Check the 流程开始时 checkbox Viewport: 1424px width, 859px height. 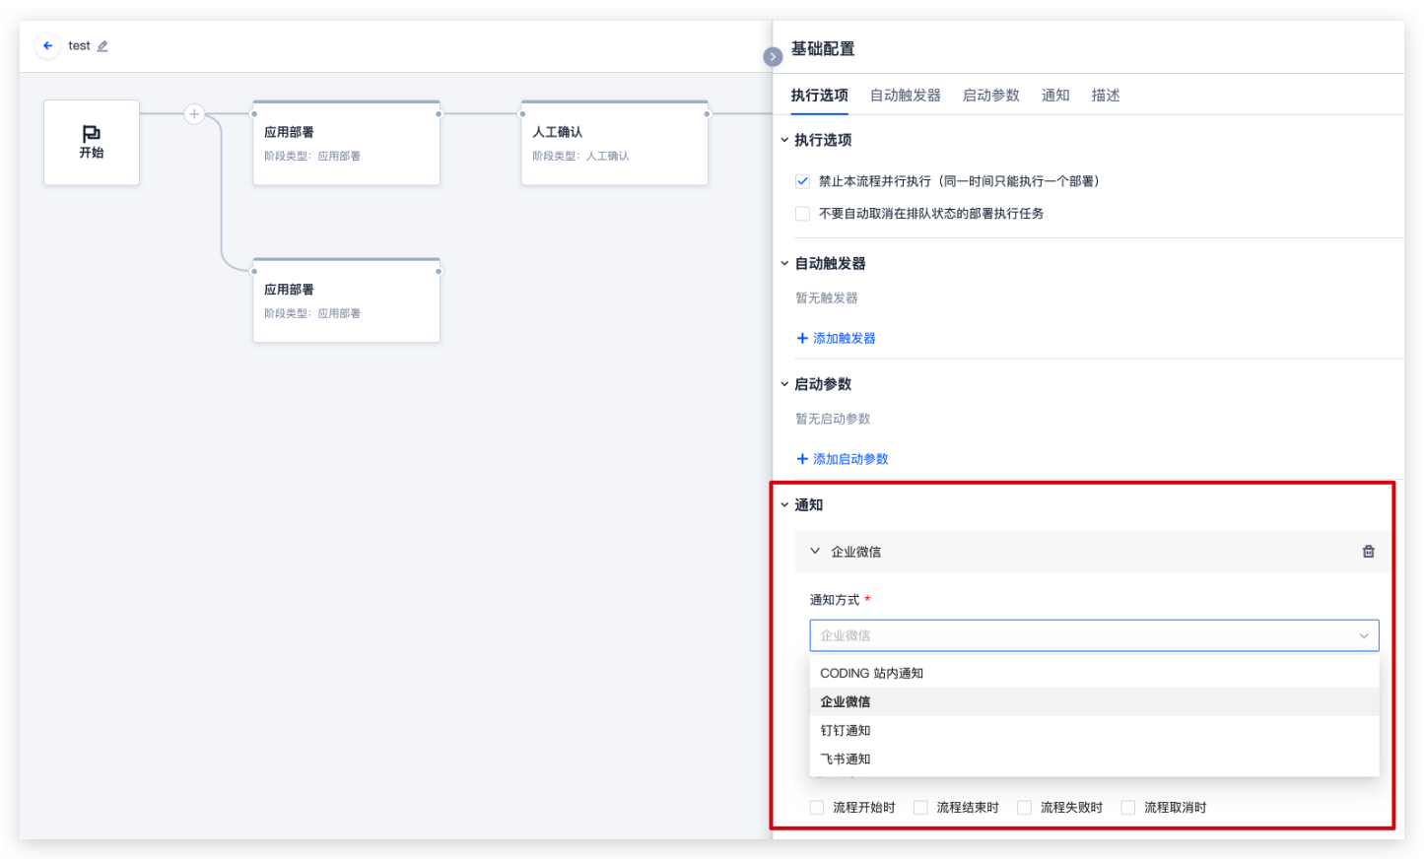pyautogui.click(x=817, y=808)
